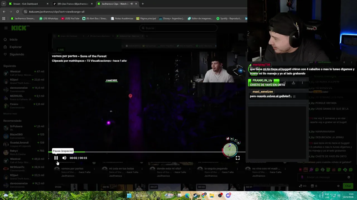View site information icon in address bar
The height and width of the screenshot is (200, 357).
(25, 12)
